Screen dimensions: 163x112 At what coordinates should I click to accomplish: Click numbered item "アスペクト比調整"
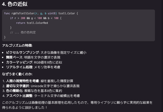(19, 96)
